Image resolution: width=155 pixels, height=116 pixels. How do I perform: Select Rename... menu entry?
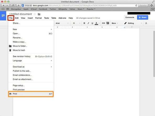pyautogui.click(x=31, y=38)
